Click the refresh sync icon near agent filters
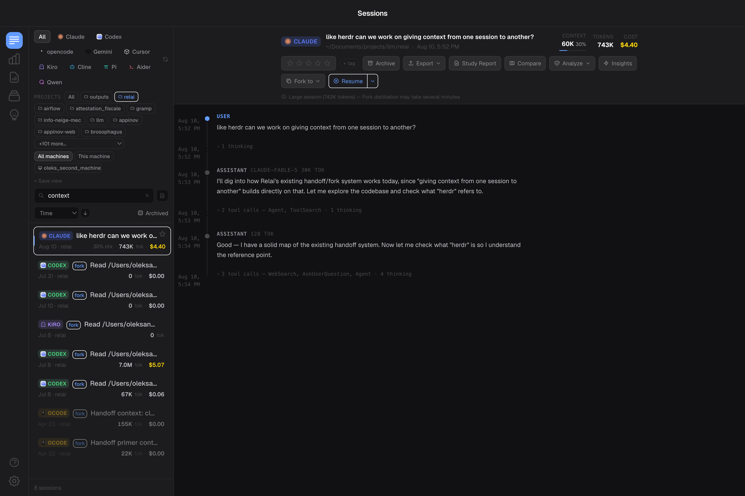 pyautogui.click(x=165, y=59)
